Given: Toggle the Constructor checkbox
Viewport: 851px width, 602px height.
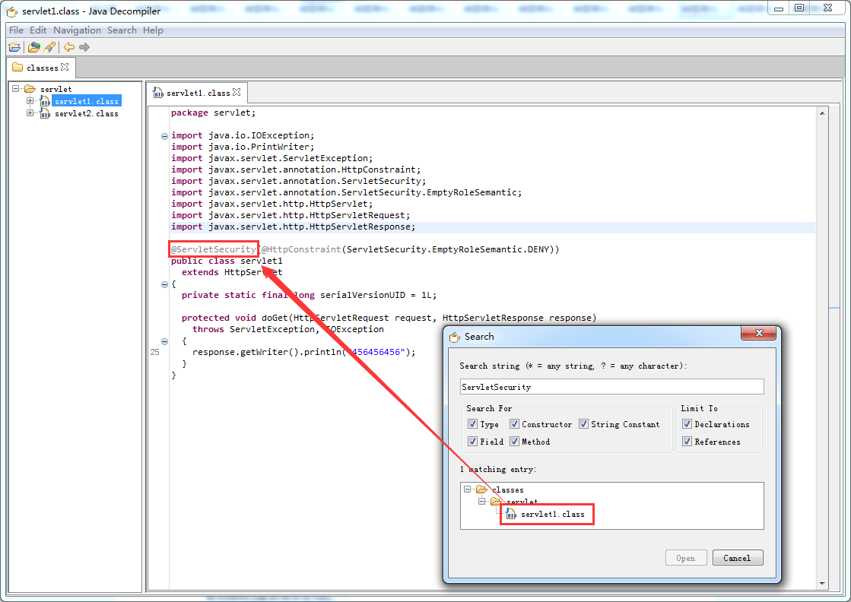Looking at the screenshot, I should pos(514,424).
